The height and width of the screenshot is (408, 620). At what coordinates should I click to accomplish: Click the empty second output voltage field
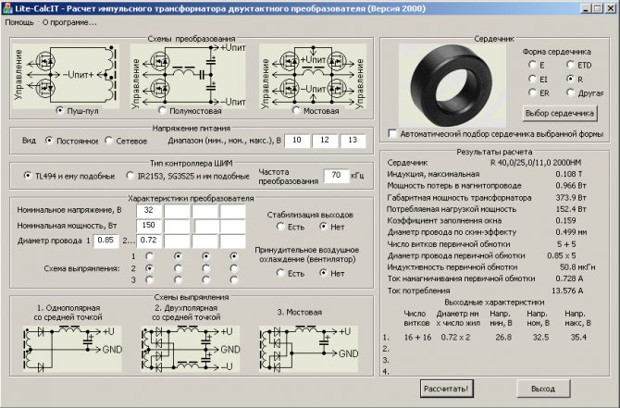point(177,211)
